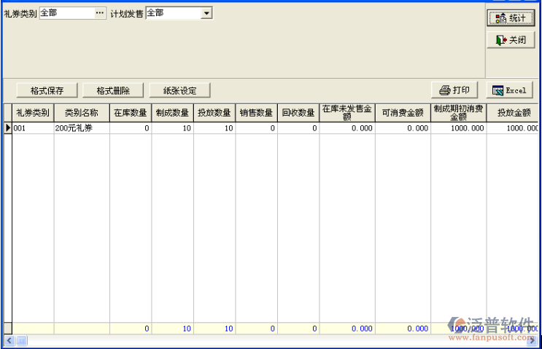
Task: Click the 格式删除 button
Action: point(113,90)
